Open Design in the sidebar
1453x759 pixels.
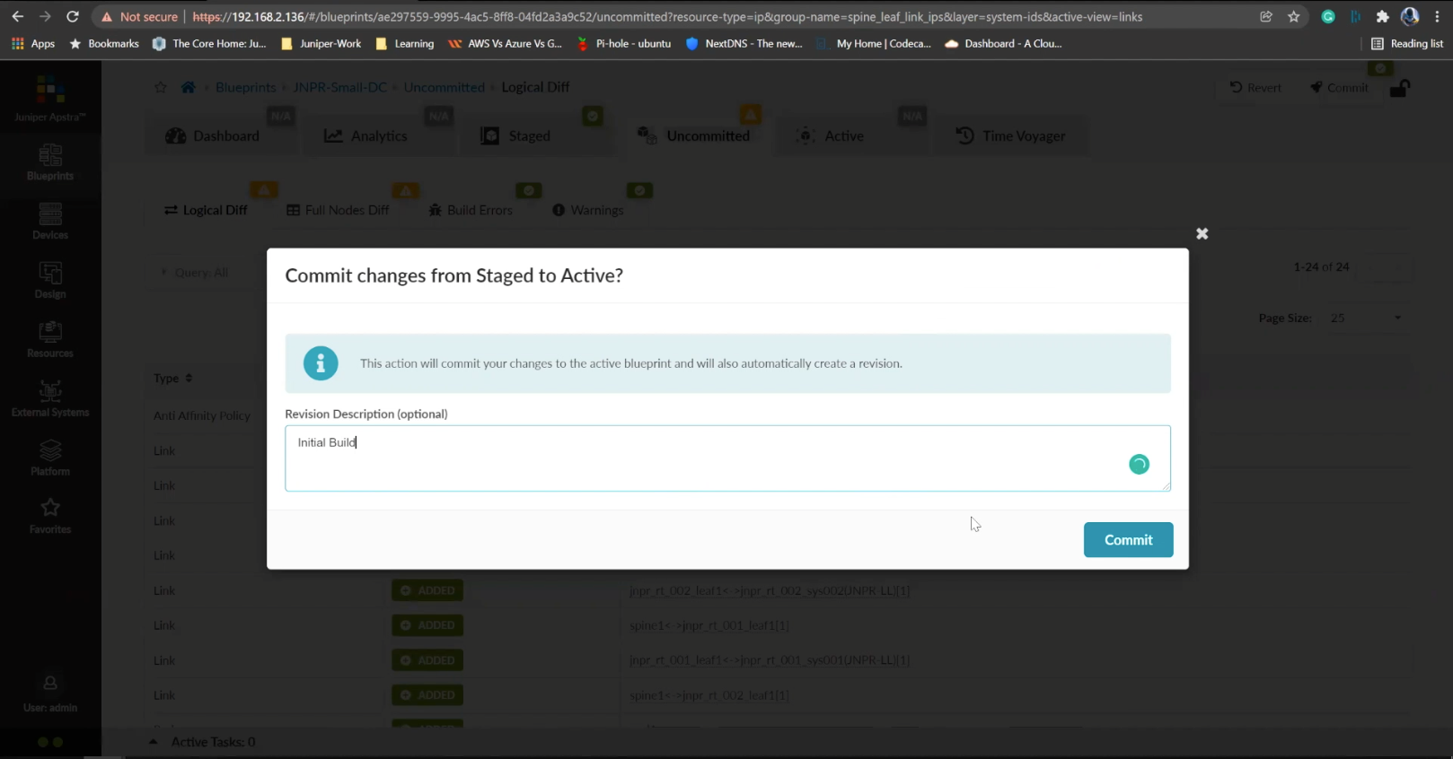(x=50, y=281)
